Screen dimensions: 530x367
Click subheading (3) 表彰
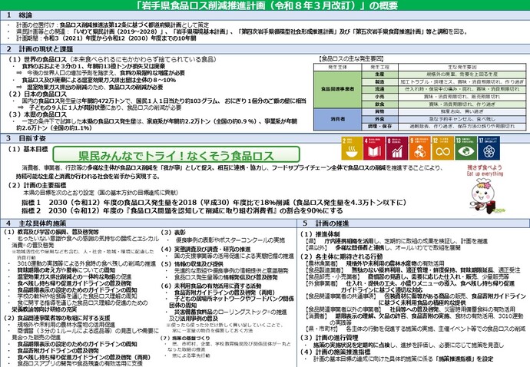point(173,233)
